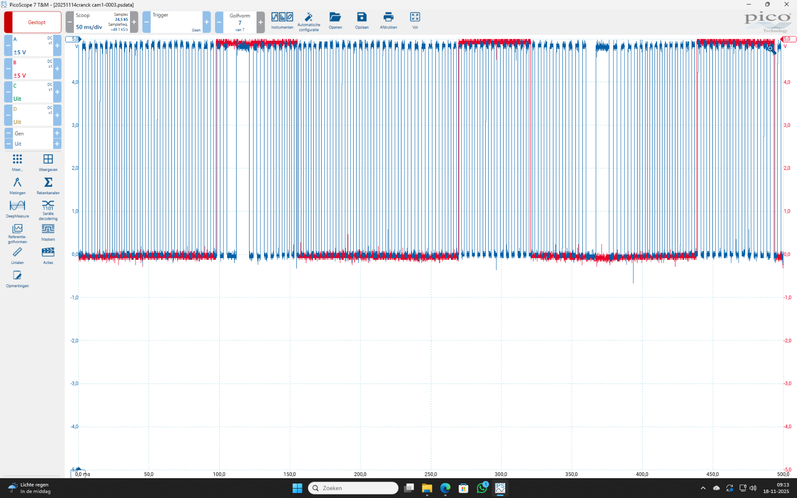Open channel B settings (±5 V)

(x=33, y=69)
